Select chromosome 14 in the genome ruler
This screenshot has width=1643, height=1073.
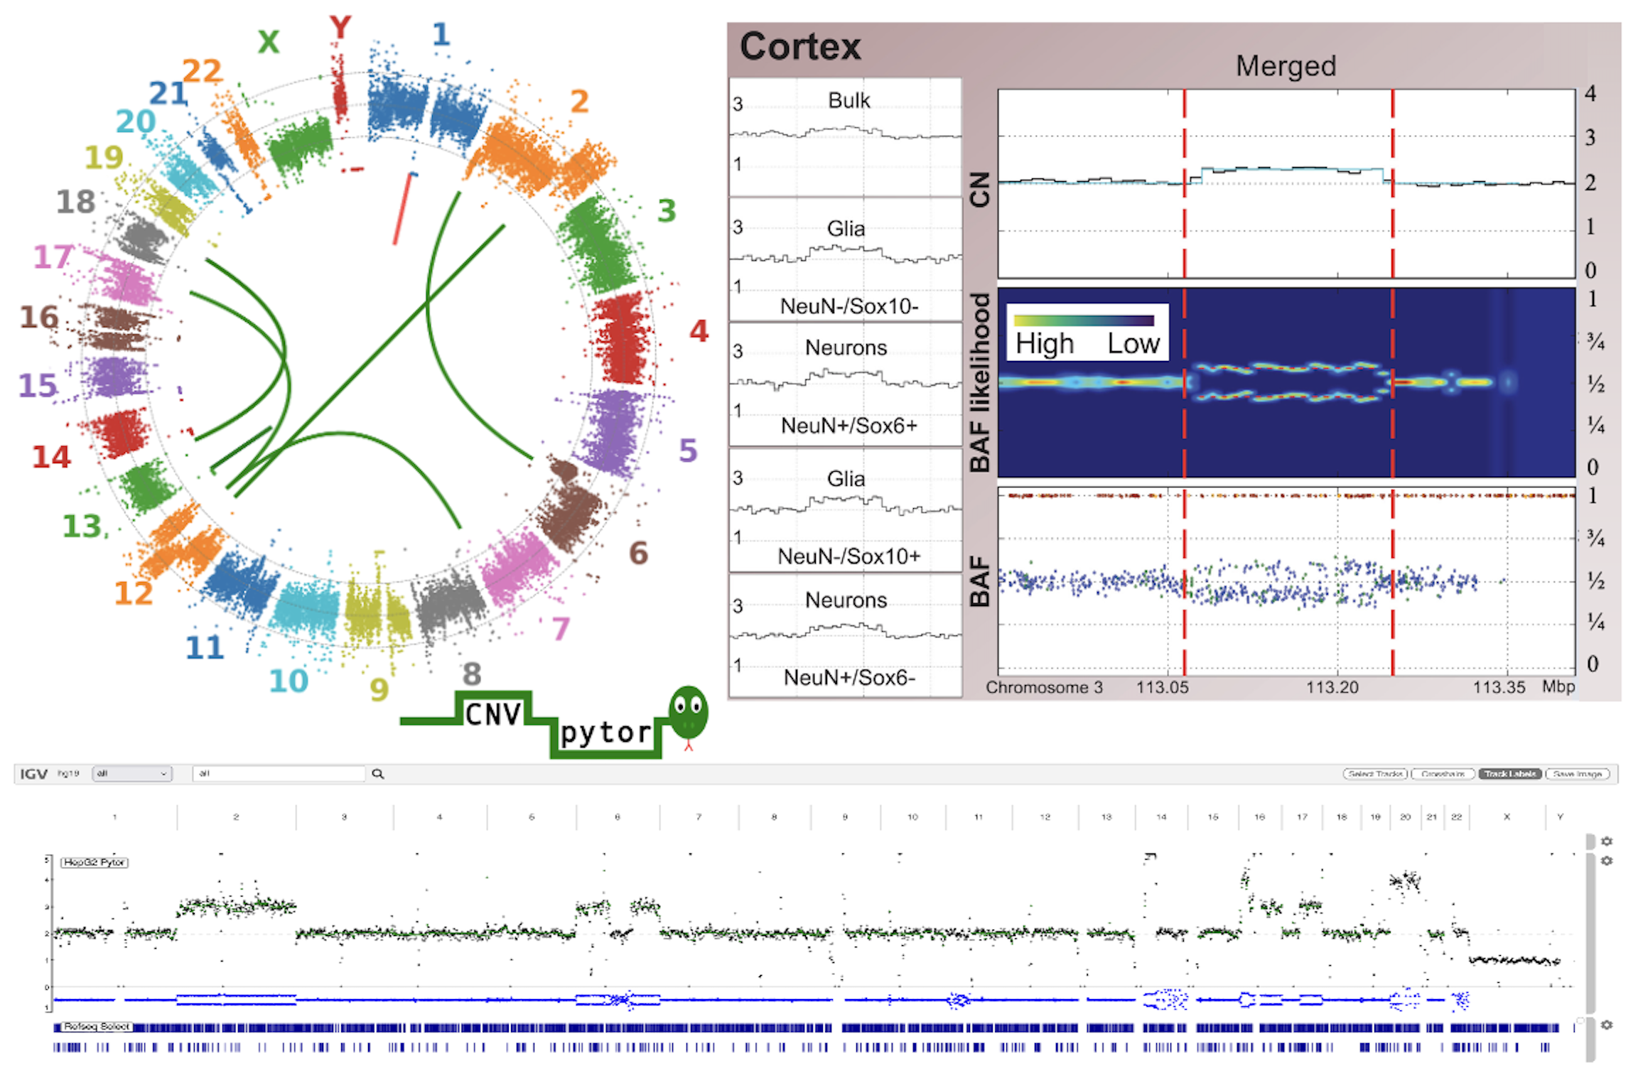click(1161, 817)
